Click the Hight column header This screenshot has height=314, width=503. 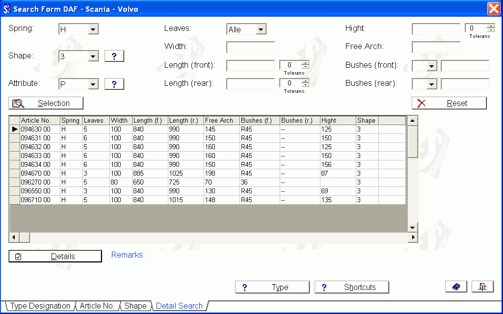click(338, 121)
